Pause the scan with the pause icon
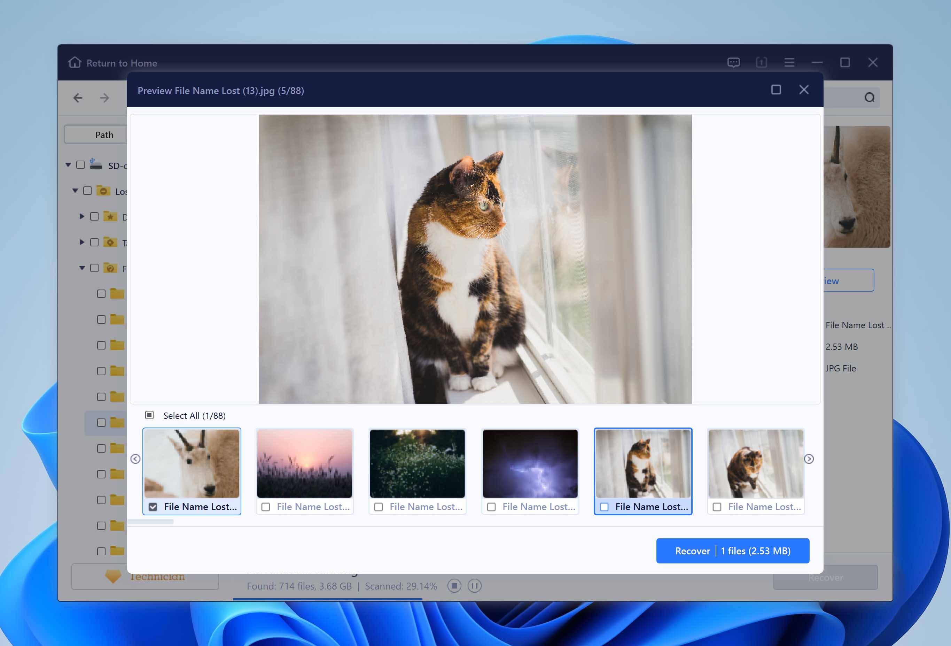 point(474,586)
